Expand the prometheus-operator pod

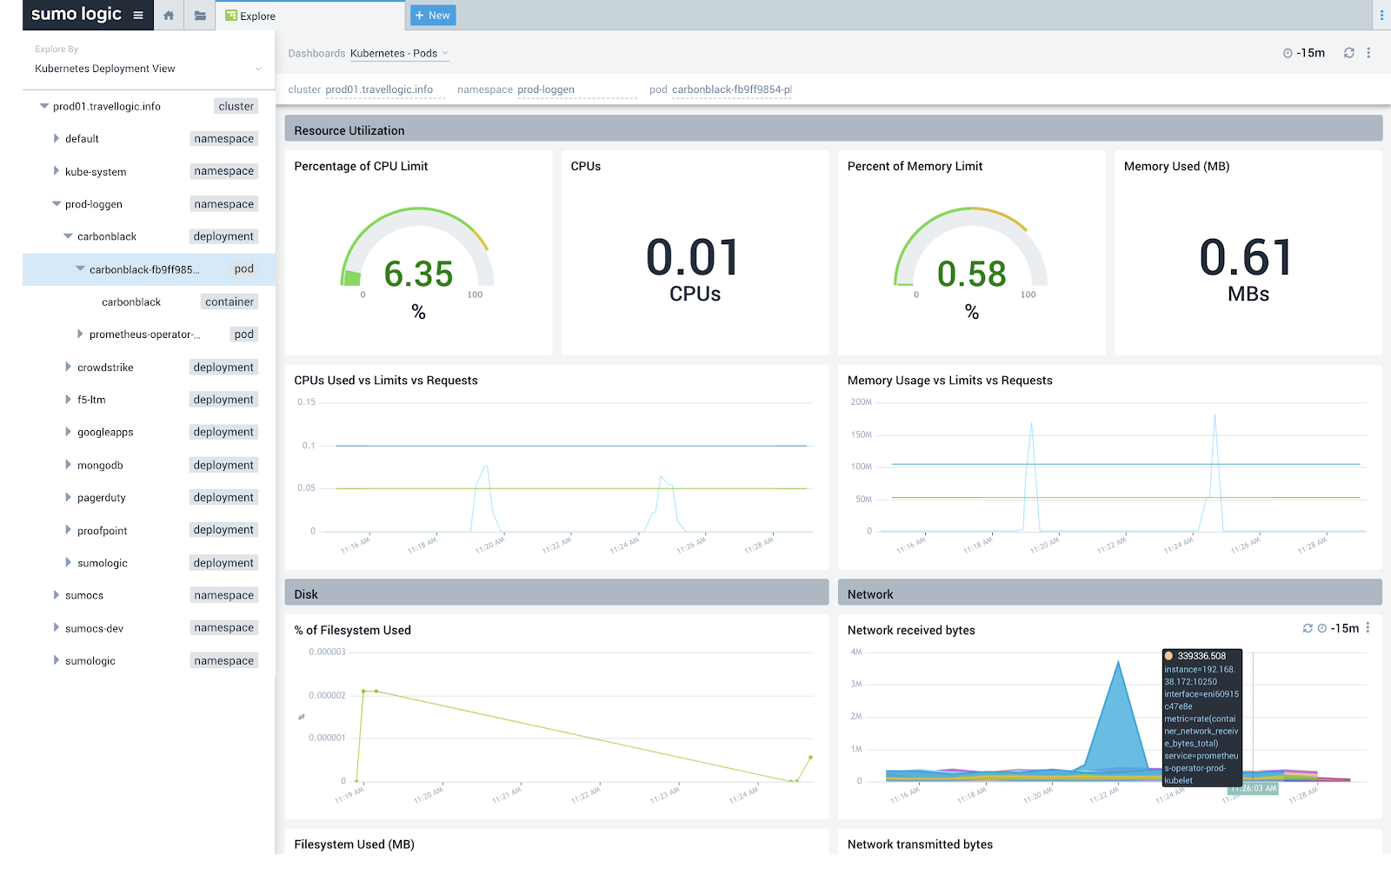click(81, 335)
